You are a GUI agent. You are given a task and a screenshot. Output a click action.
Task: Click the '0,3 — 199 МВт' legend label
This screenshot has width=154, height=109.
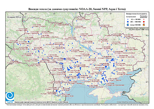[136, 20]
